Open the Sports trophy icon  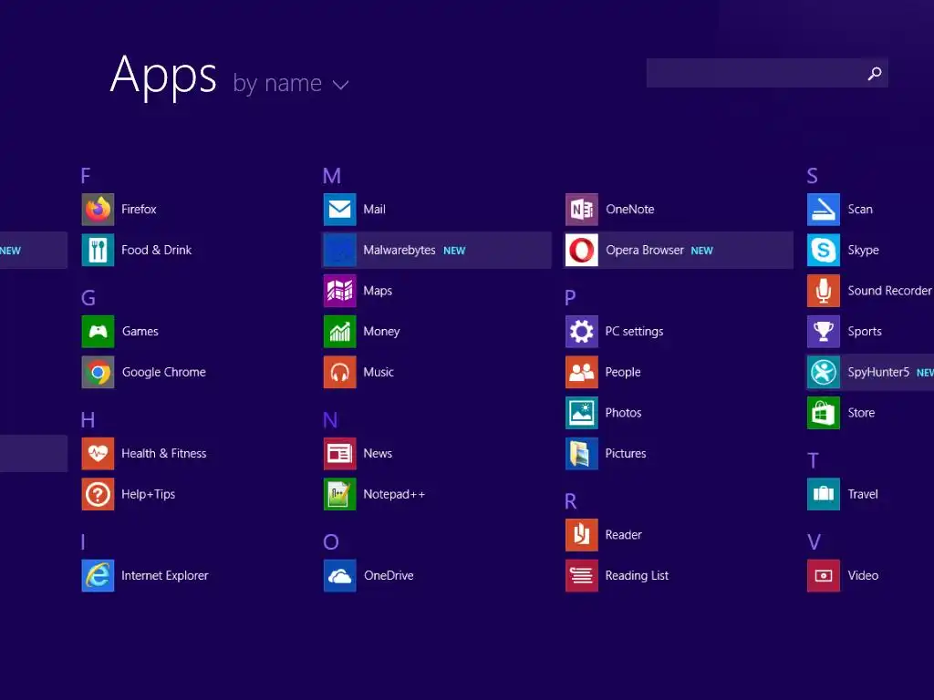(824, 332)
